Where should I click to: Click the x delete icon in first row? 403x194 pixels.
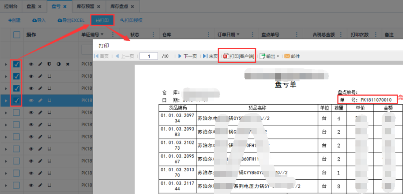click(68, 64)
